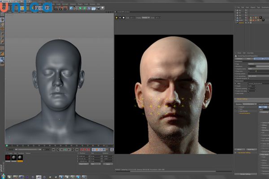Click the Apply button in coordinates panel

[x=108, y=164]
